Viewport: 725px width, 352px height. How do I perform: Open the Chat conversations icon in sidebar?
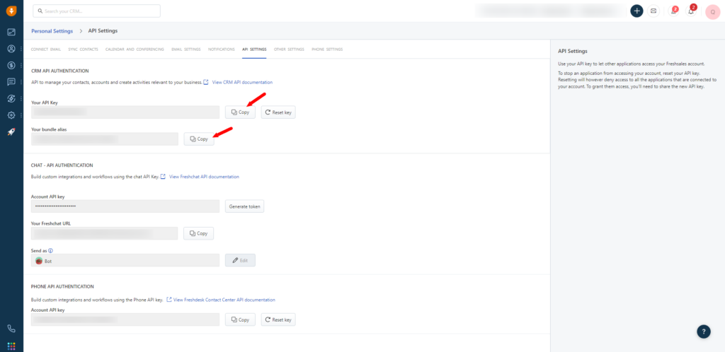coord(11,82)
